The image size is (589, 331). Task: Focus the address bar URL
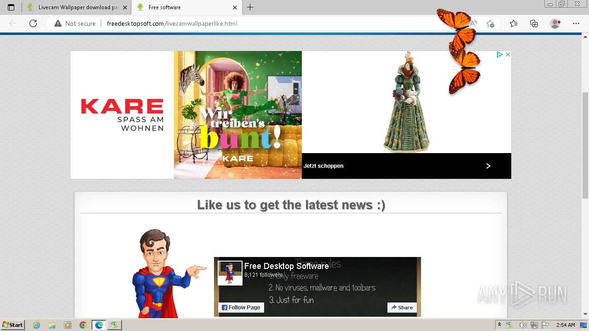click(x=172, y=23)
